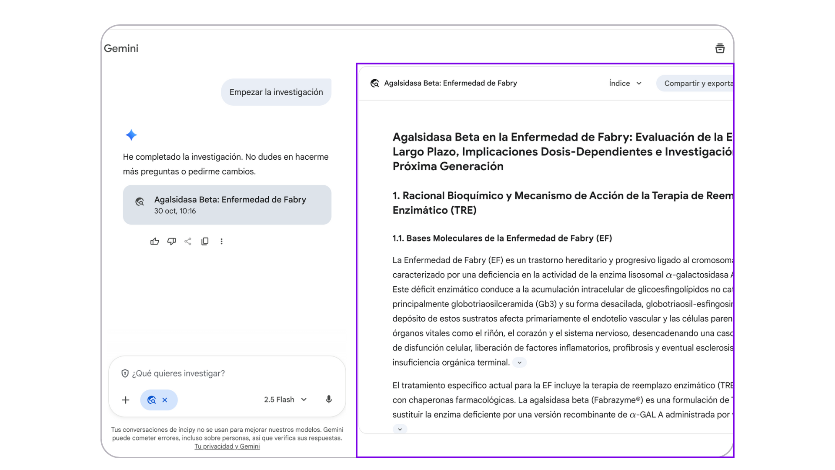
Task: Click the share response icon
Action: point(188,242)
